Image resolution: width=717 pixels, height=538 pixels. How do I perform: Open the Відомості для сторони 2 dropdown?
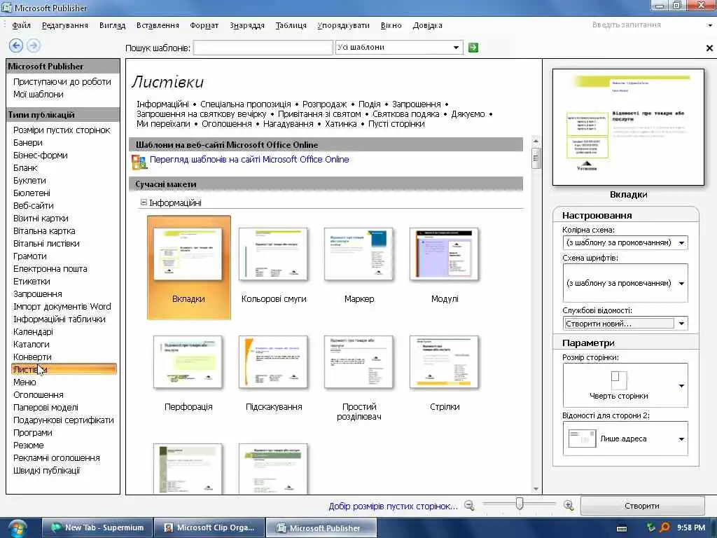click(681, 439)
